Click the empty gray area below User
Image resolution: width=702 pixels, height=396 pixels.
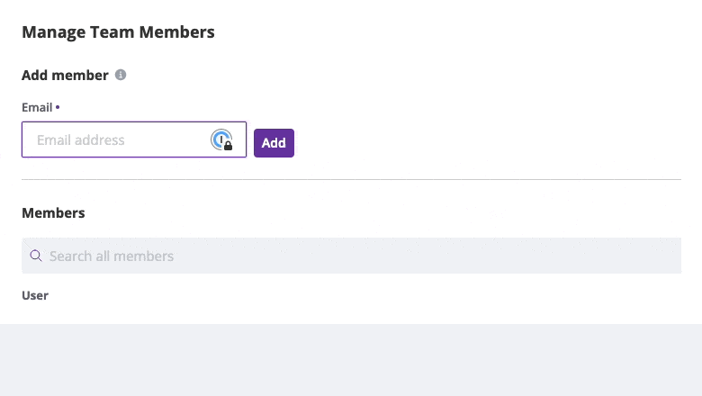point(351,360)
